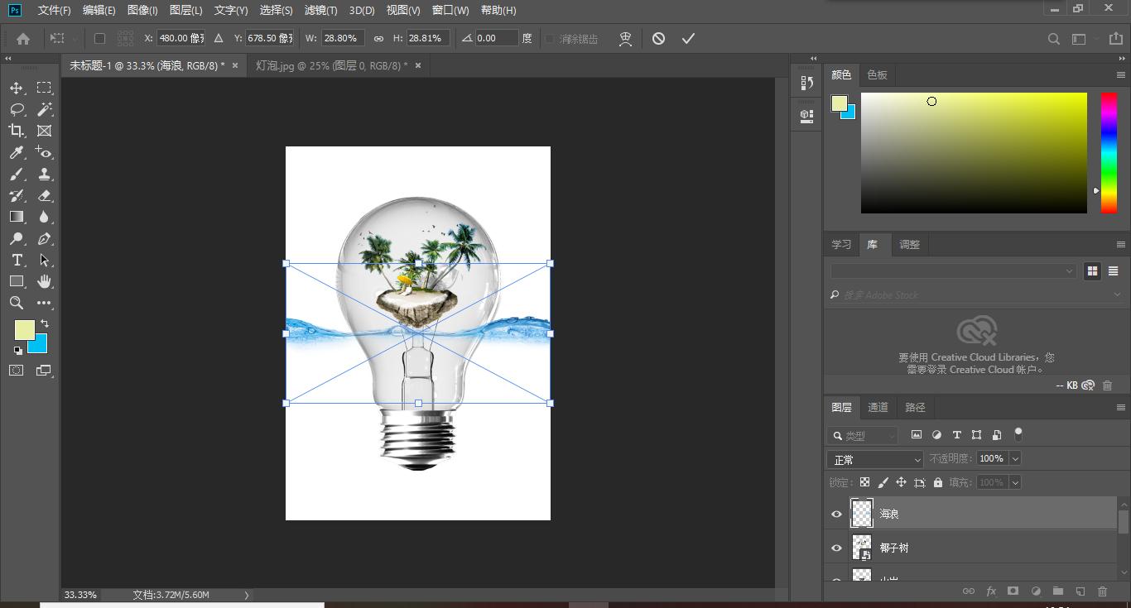
Task: Select the Horizontal Type tool
Action: [17, 261]
